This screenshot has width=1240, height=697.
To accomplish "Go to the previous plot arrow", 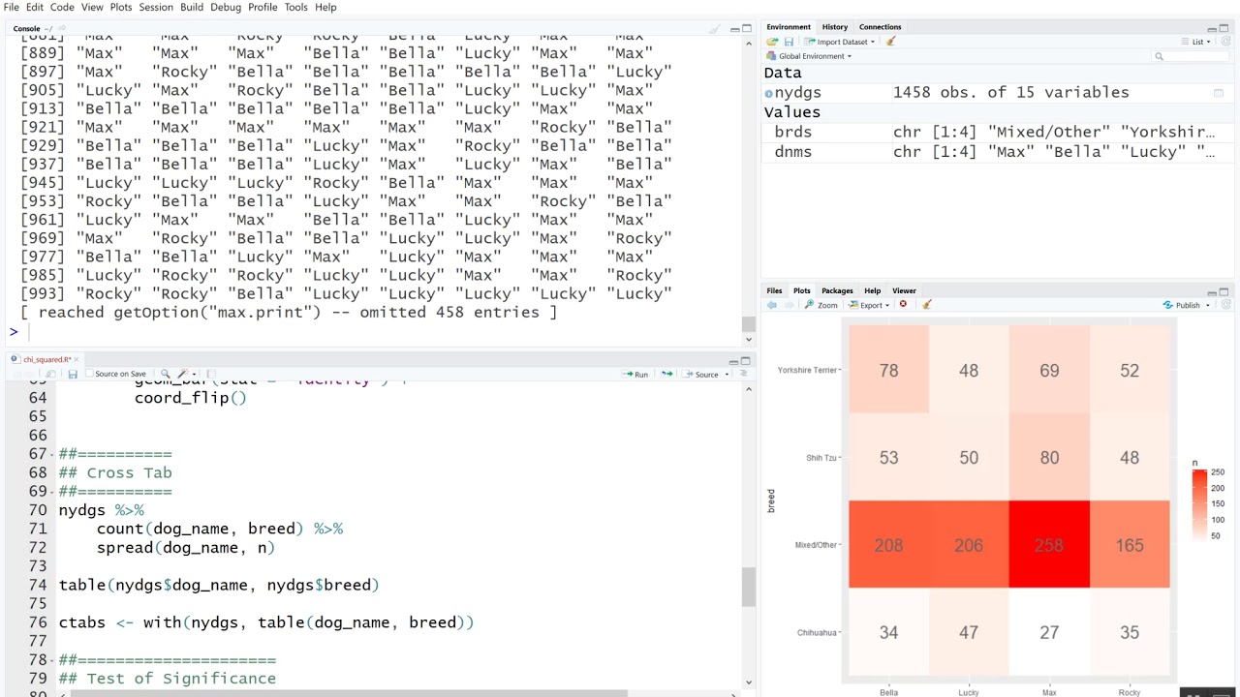I will click(772, 305).
